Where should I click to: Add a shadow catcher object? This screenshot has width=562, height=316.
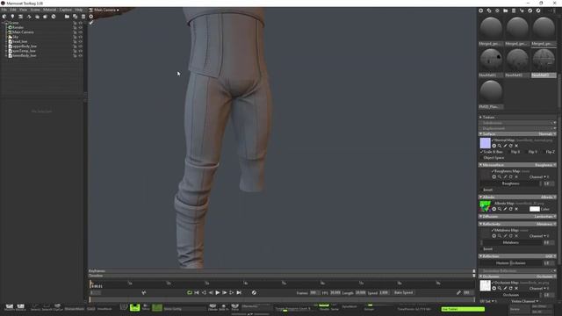[x=46, y=17]
